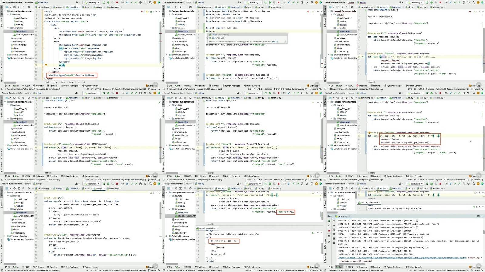
Task: Click the home.html editor's vertical scrollbar
Action: click(x=160, y=42)
